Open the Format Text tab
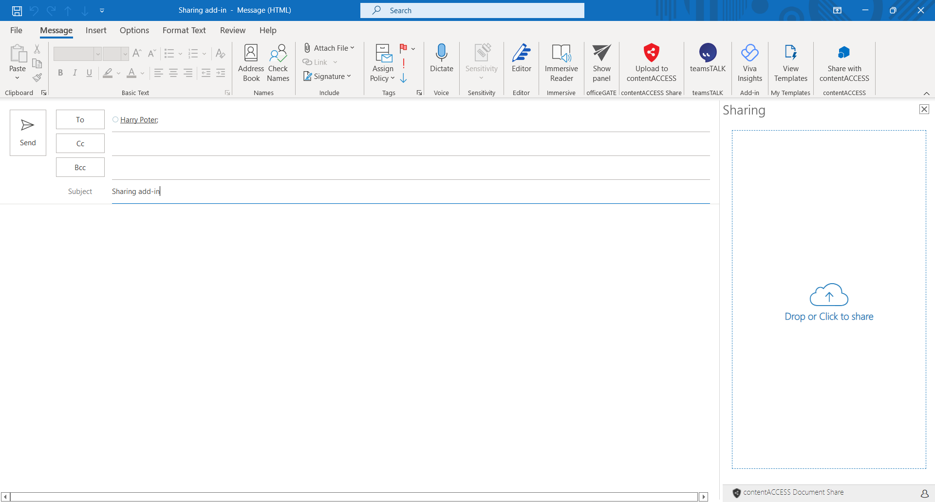 click(184, 30)
